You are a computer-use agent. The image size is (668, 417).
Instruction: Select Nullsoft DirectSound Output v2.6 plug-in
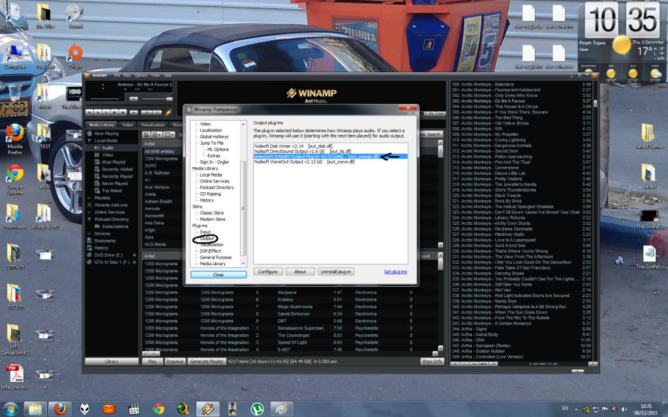[330, 151]
